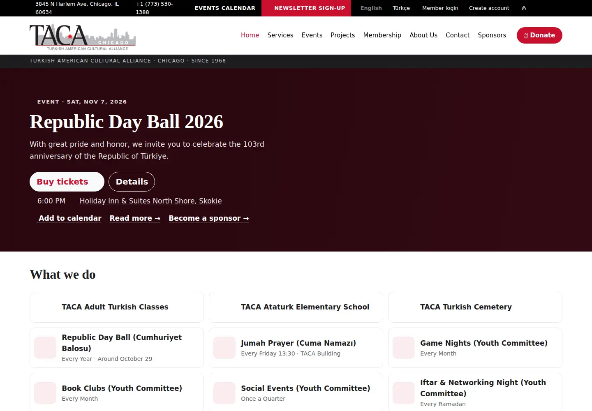The height and width of the screenshot is (411, 592).
Task: View the Sponsors page
Action: (492, 35)
